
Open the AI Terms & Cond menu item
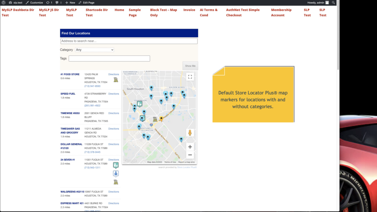[209, 13]
